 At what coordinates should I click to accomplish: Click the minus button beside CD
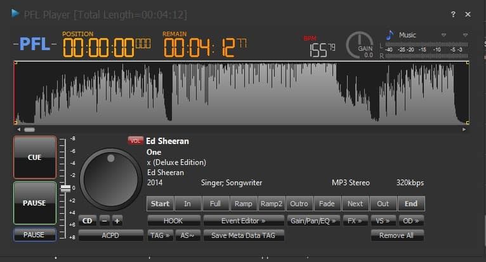[104, 221]
